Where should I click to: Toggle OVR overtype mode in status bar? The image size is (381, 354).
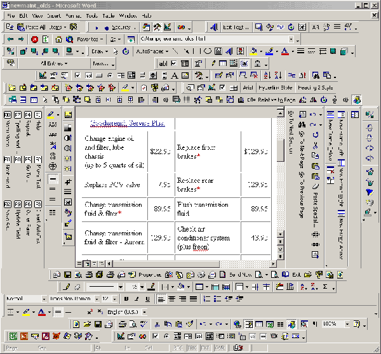pos(220,348)
